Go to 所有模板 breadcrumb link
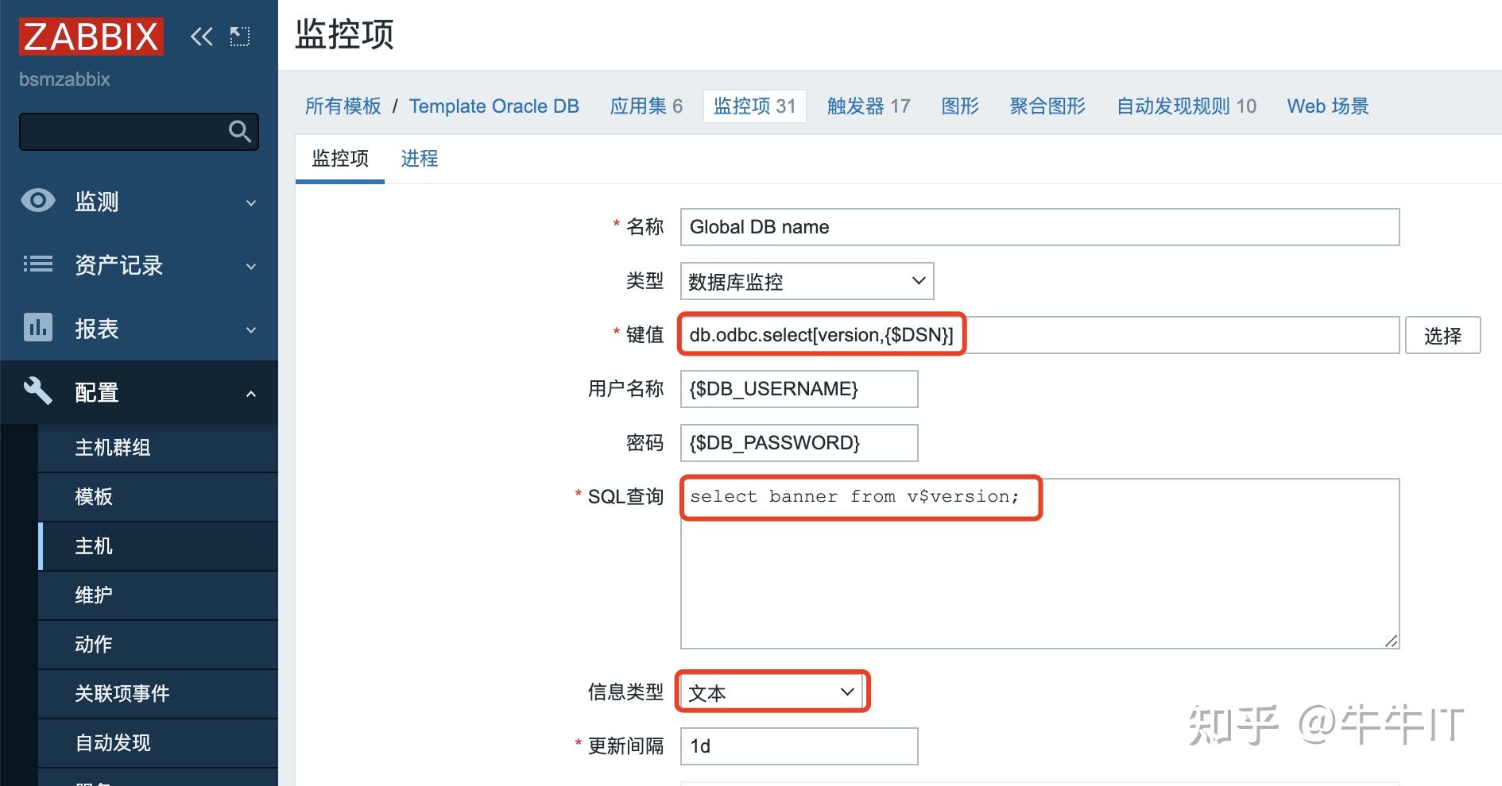The width and height of the screenshot is (1502, 786). tap(343, 106)
